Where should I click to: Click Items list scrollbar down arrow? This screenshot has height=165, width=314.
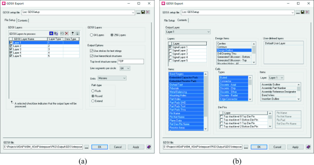[x=205, y=129]
